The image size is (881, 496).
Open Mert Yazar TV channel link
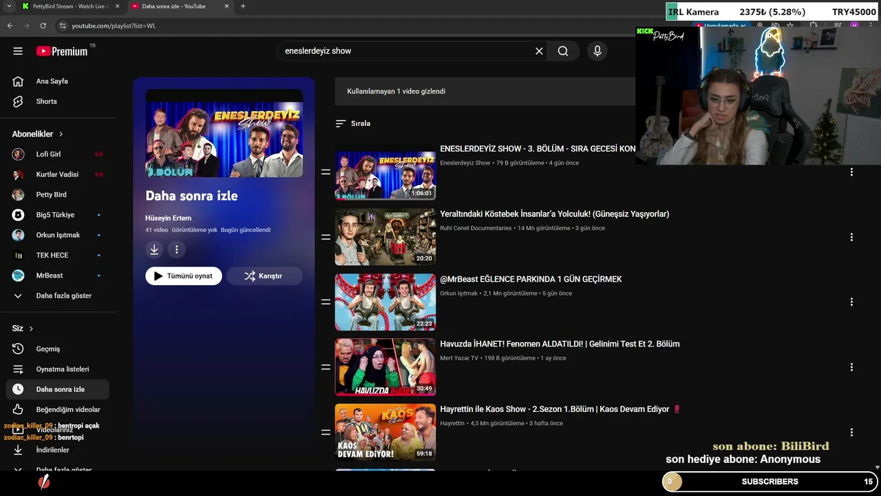pyautogui.click(x=459, y=358)
